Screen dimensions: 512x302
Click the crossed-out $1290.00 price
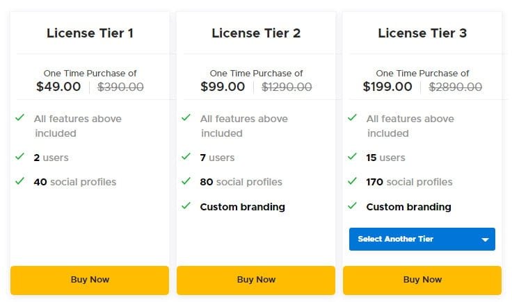pos(287,87)
